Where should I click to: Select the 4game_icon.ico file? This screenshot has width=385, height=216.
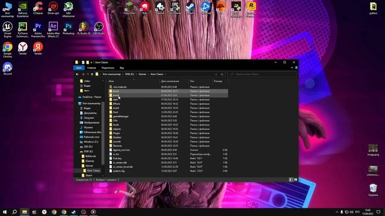[x=168, y=150]
